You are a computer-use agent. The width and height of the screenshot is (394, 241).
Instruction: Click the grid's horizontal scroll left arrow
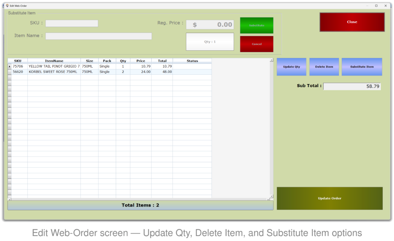(x=9, y=199)
